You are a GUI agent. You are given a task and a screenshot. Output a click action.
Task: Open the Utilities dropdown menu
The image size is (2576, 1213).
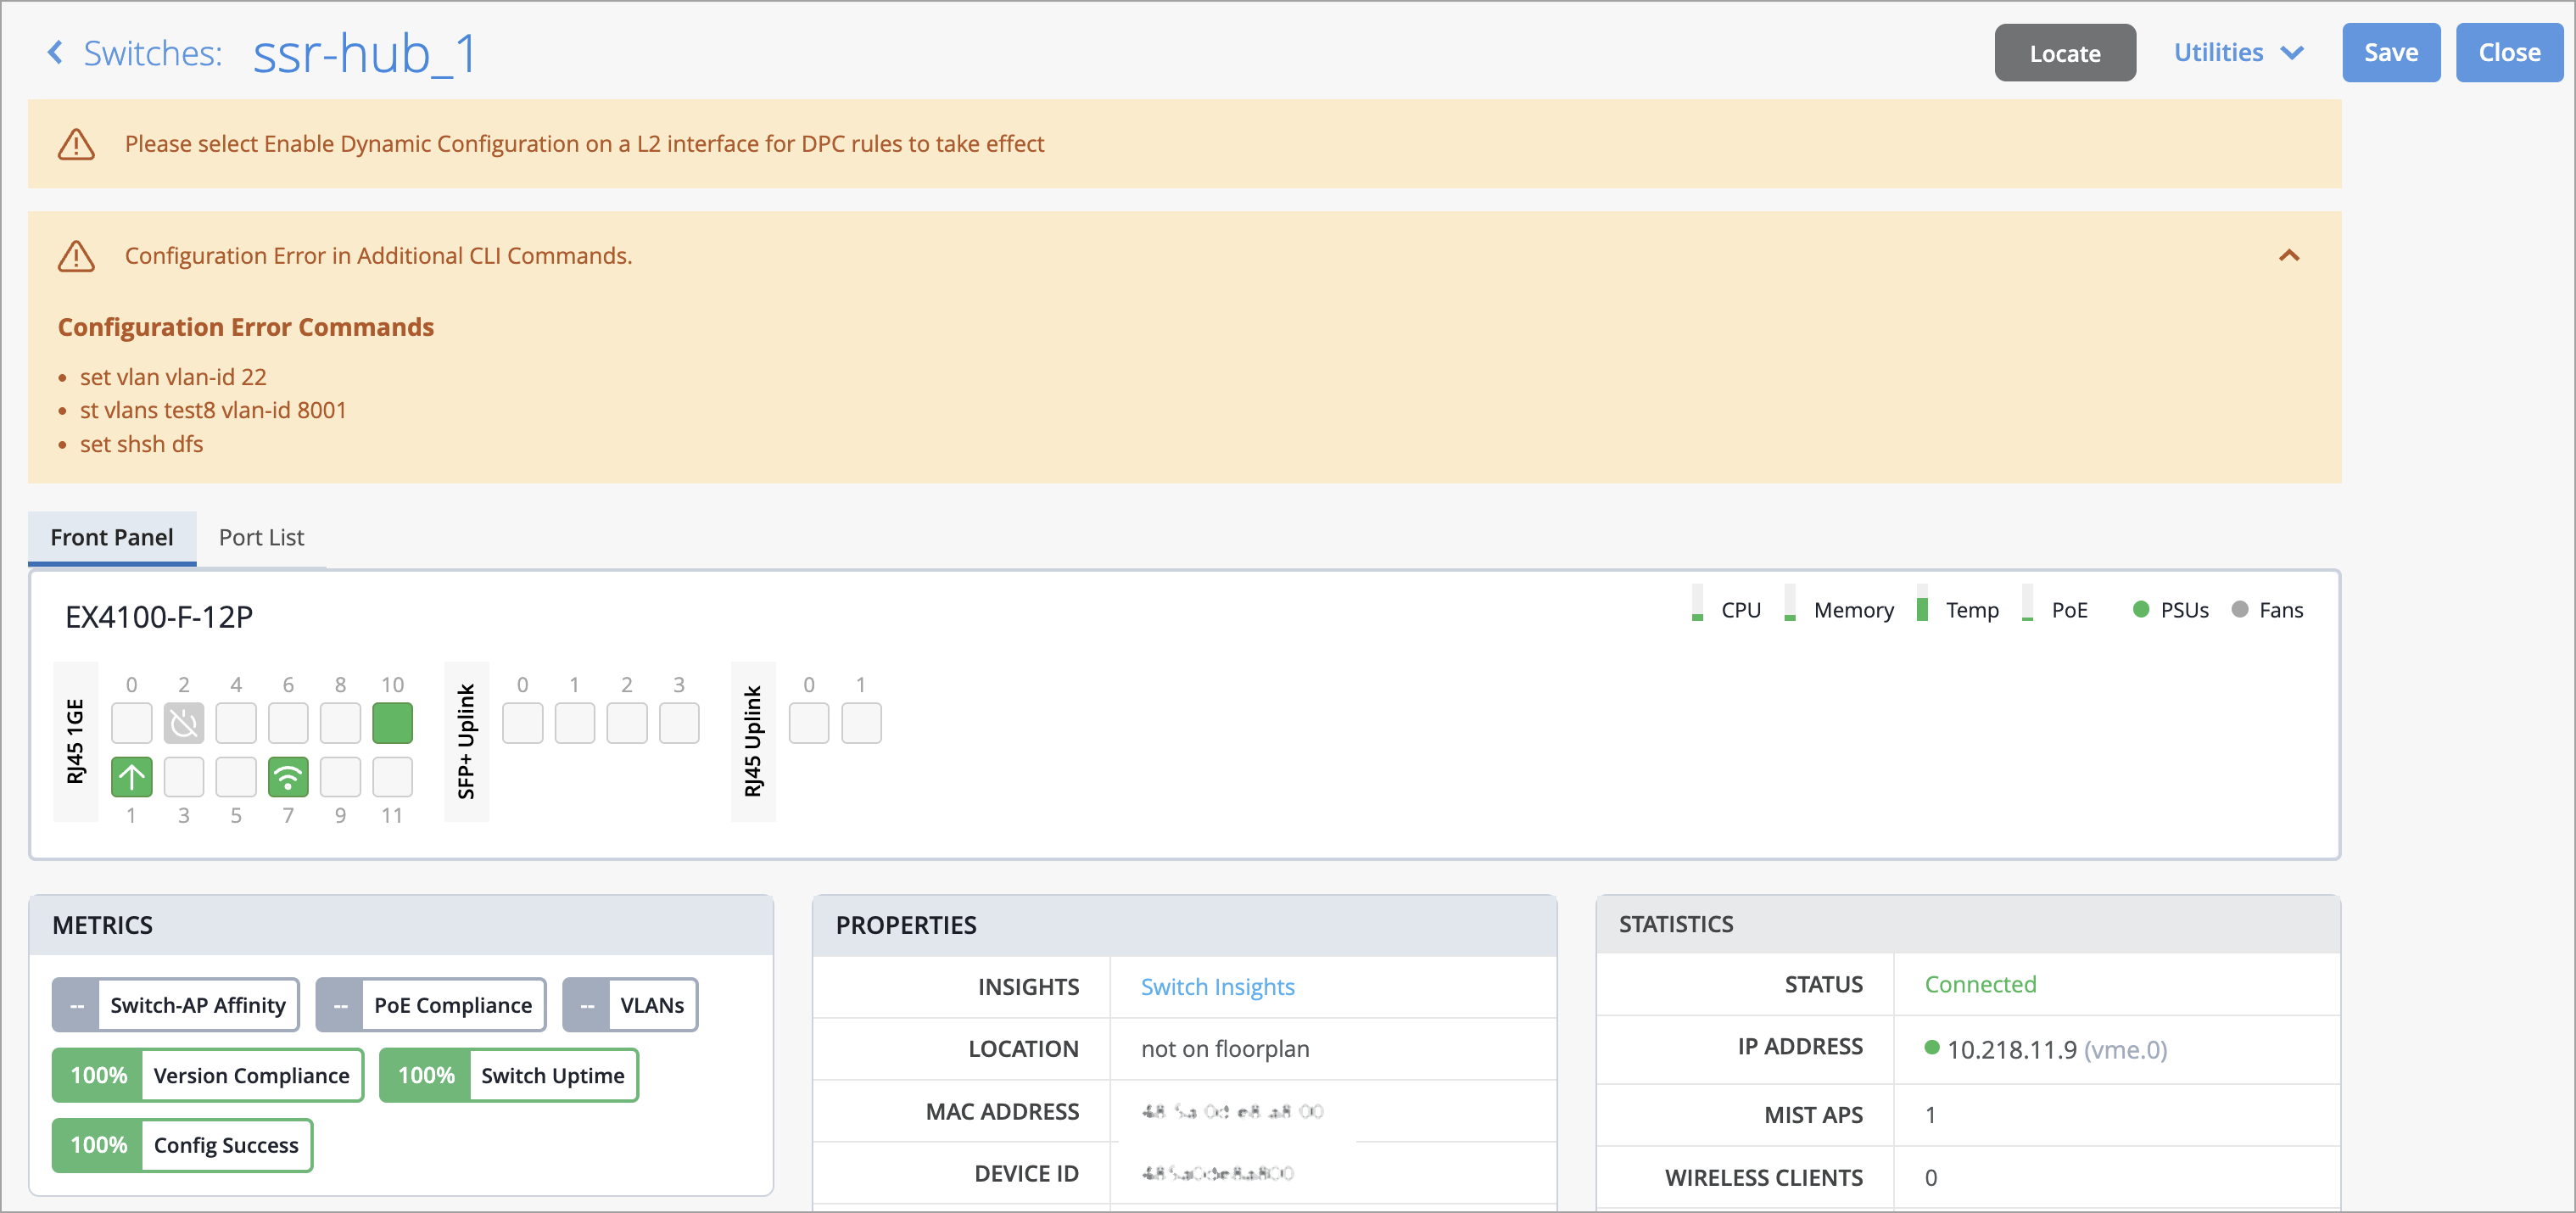point(2237,52)
